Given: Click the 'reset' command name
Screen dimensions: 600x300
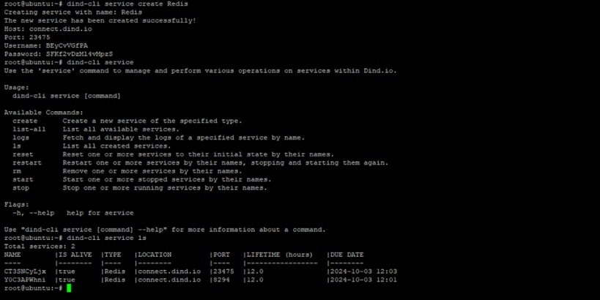Looking at the screenshot, I should pos(23,154).
